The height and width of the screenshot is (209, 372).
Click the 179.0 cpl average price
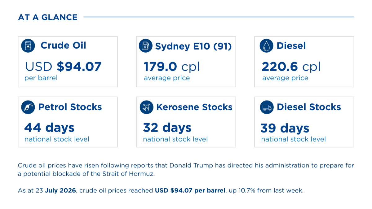click(171, 67)
